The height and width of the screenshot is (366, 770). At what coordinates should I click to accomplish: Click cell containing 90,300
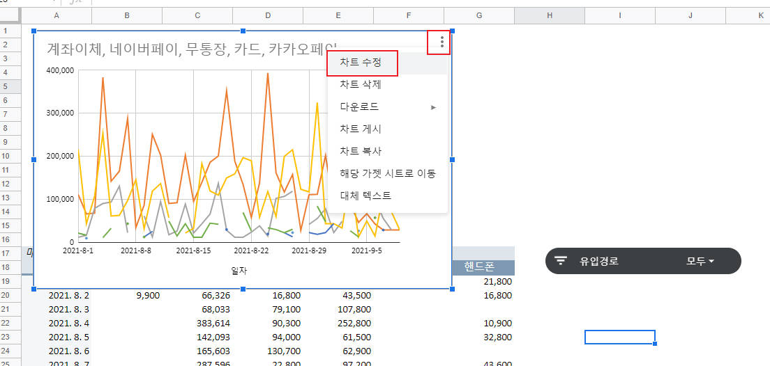[x=268, y=324]
